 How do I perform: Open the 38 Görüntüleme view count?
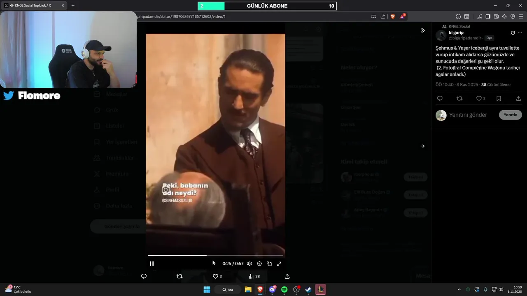tap(496, 85)
